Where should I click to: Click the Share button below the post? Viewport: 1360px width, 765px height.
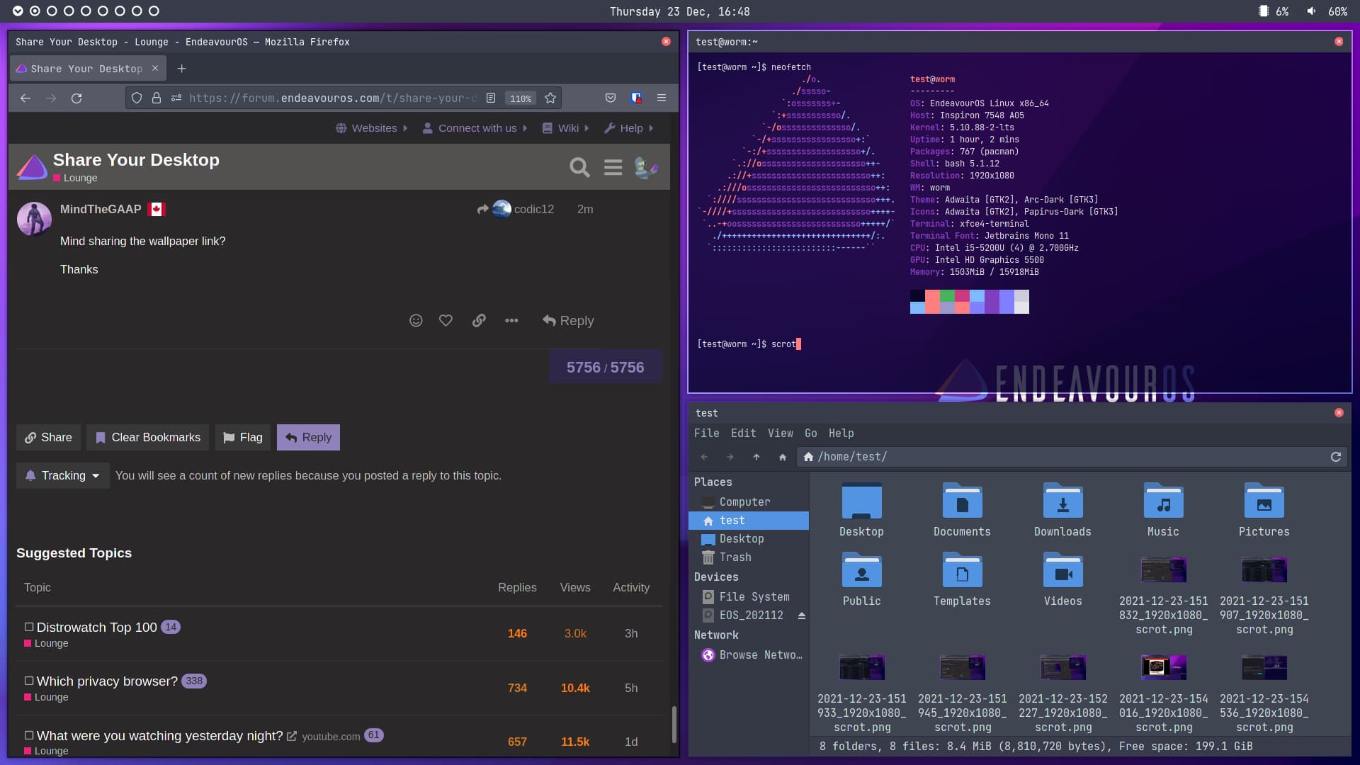coord(47,437)
